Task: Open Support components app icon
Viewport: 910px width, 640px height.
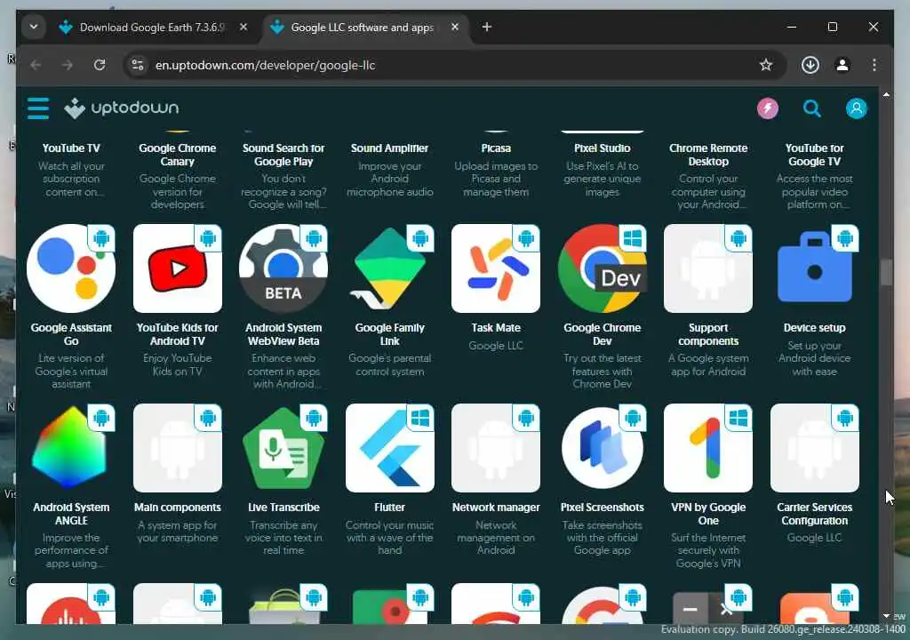Action: 708,268
